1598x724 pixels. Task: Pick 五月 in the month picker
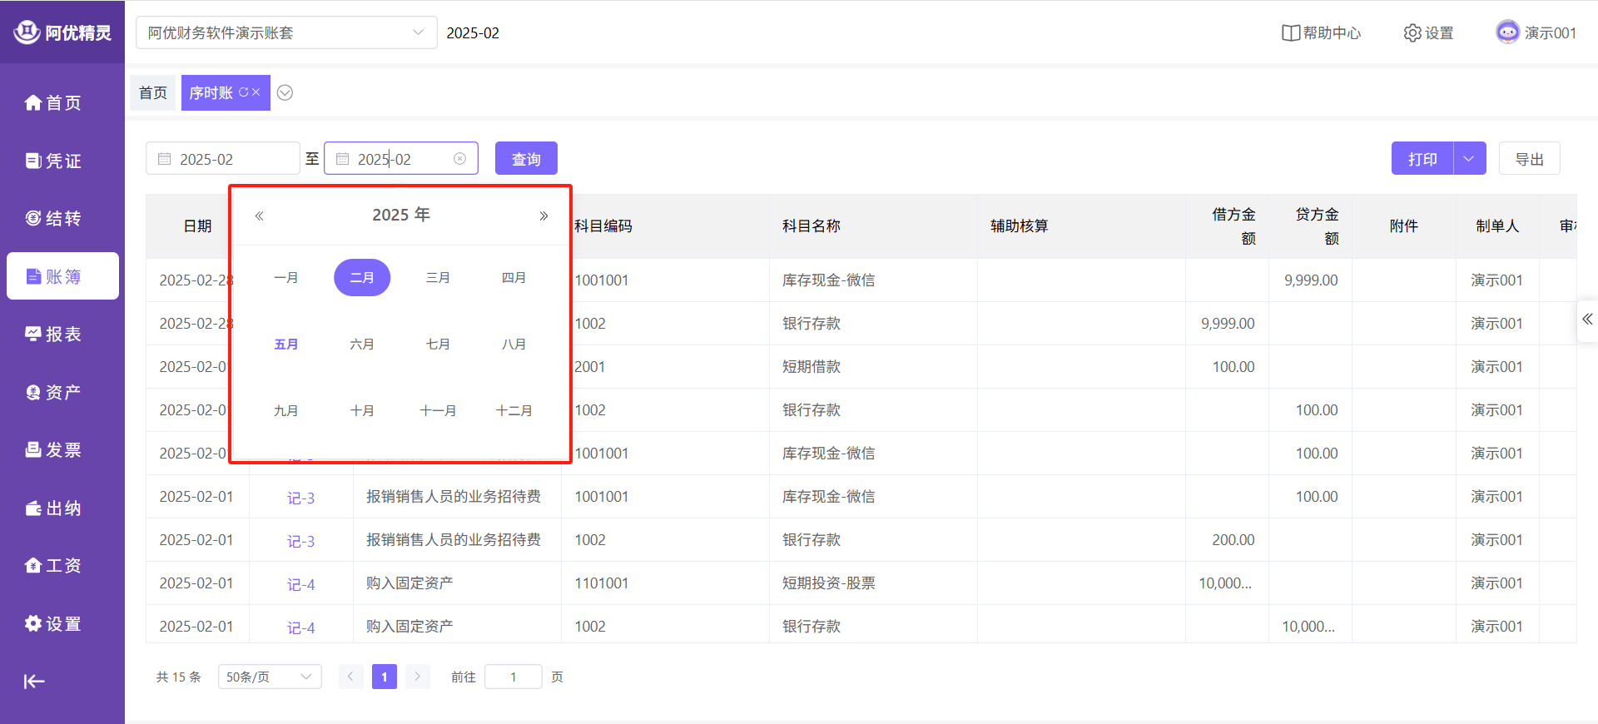285,345
